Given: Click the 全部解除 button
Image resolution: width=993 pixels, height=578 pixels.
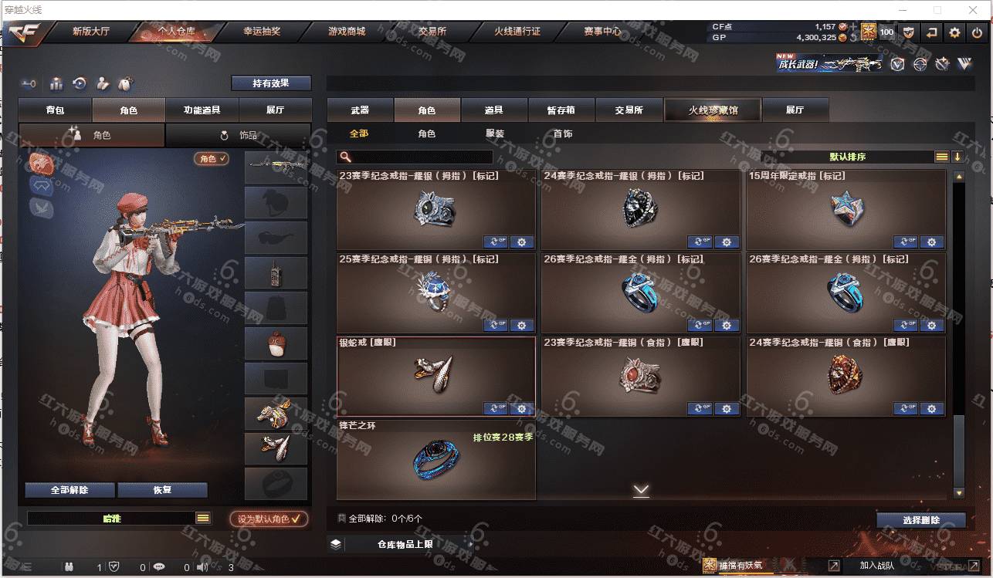Looking at the screenshot, I should click(70, 490).
